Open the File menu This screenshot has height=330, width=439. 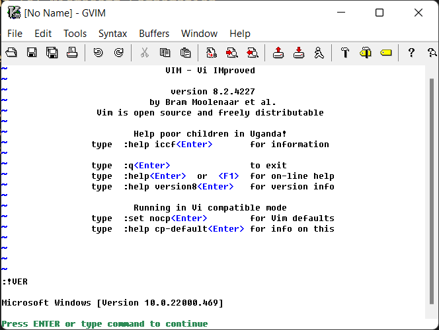[x=15, y=34]
